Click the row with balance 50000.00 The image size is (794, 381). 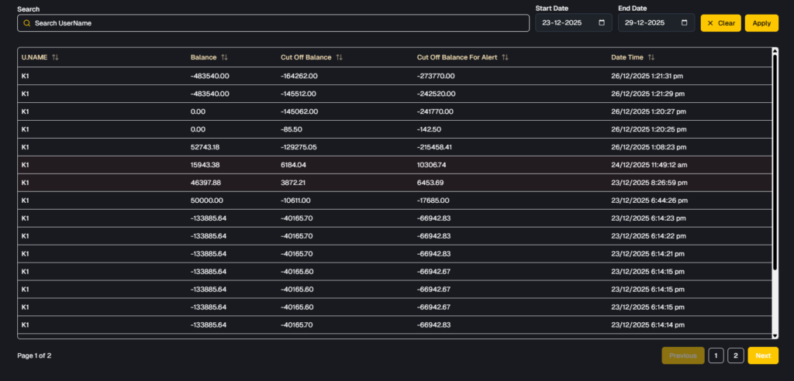(x=394, y=201)
